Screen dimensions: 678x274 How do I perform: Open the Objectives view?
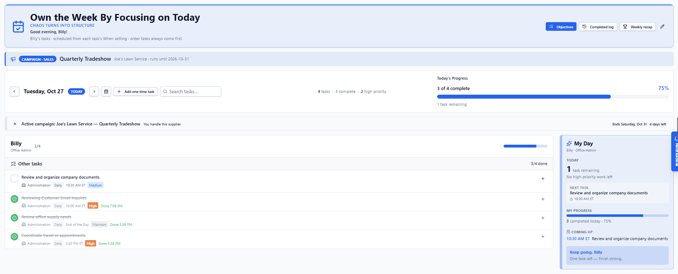[561, 27]
